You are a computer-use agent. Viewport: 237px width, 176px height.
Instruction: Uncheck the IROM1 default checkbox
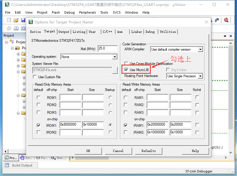pyautogui.click(x=39, y=125)
